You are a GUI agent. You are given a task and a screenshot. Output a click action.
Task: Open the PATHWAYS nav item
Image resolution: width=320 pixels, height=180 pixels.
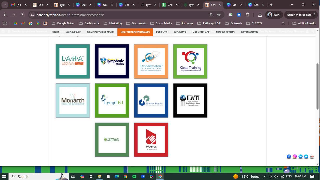[x=180, y=32]
